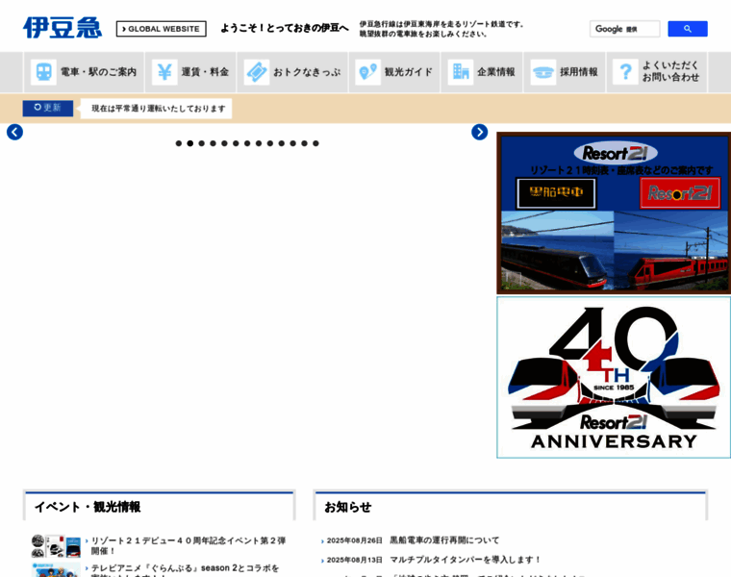Select the second carousel dot
Image resolution: width=731 pixels, height=577 pixels.
pyautogui.click(x=190, y=143)
